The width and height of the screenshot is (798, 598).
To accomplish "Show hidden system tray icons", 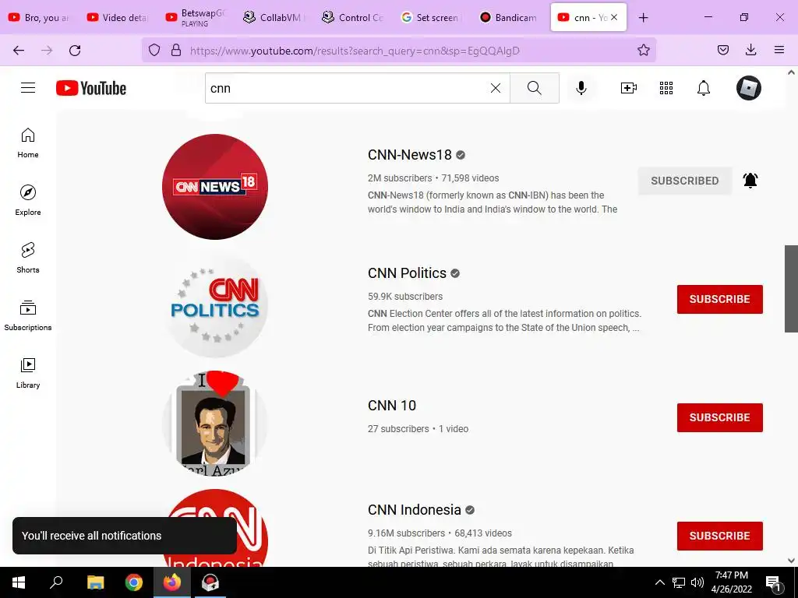I will pos(659,582).
